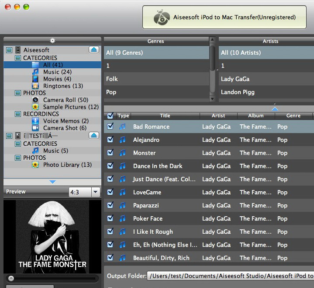Click music type icon for Dance In the Dark
This screenshot has width=314, height=288.
point(122,166)
